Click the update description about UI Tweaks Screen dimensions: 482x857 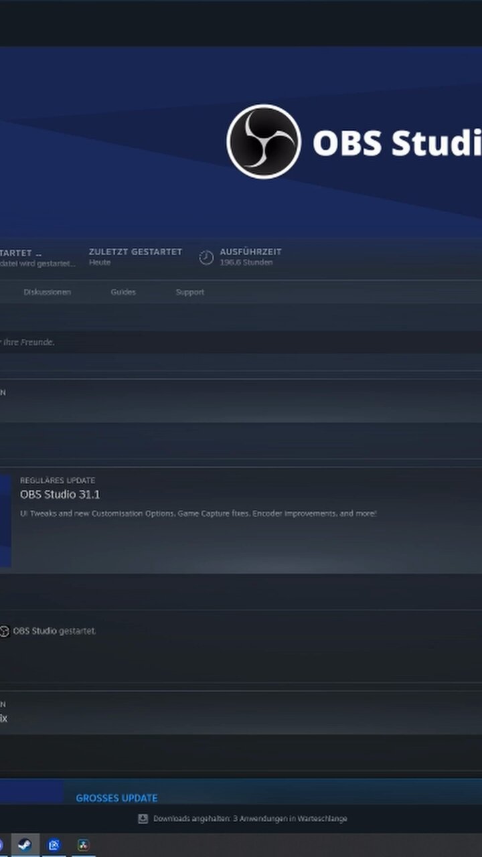(198, 514)
